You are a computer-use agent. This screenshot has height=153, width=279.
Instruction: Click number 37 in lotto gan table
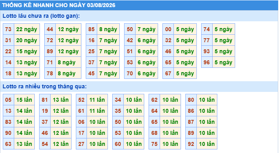(91, 62)
